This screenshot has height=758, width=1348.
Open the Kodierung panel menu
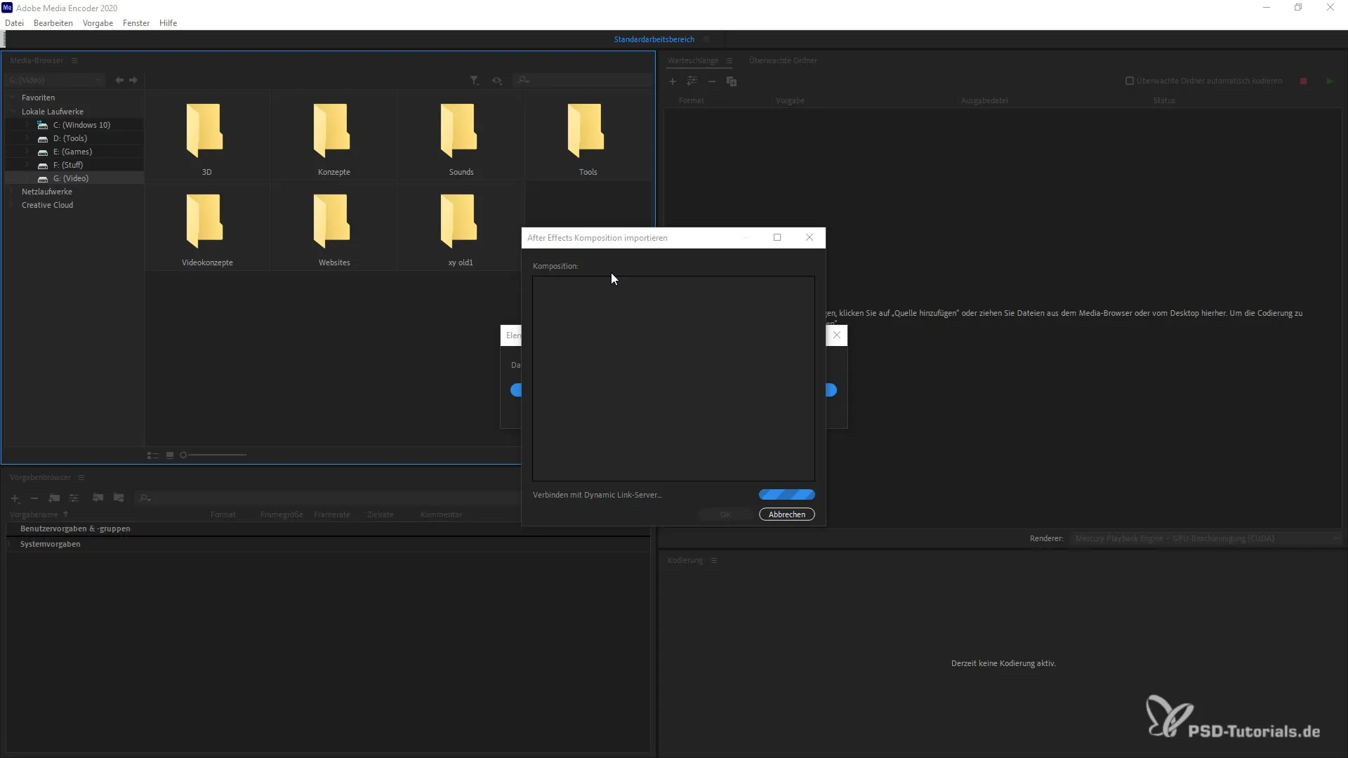coord(714,561)
